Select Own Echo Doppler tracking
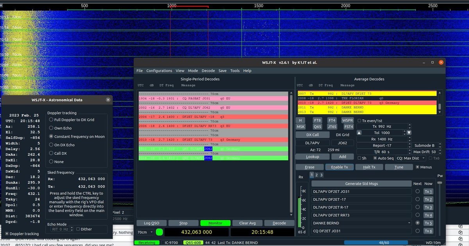The height and width of the screenshot is (246, 469). [x=51, y=128]
